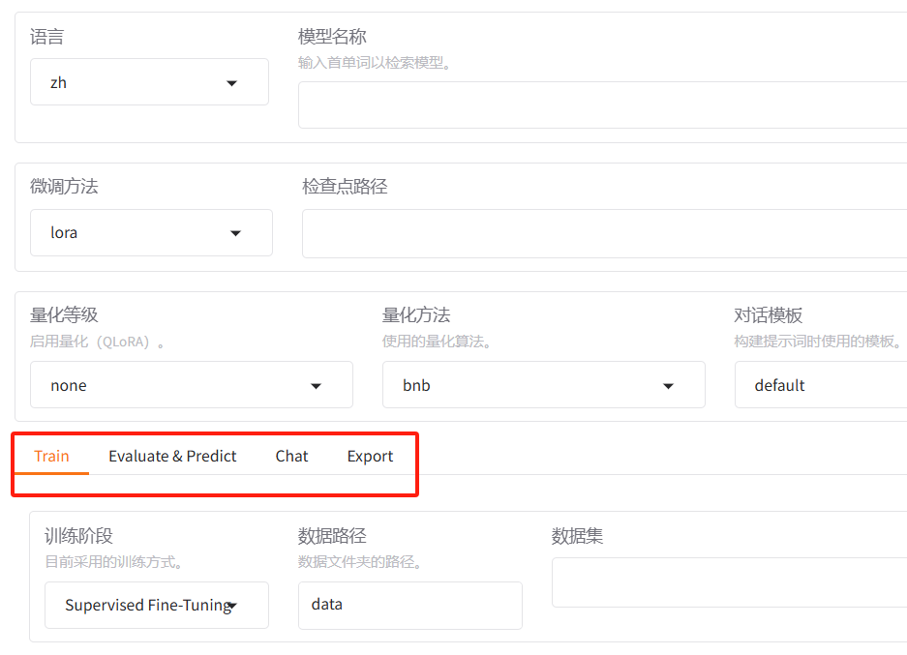Image resolution: width=907 pixels, height=655 pixels.
Task: Click the 数据集 selection field
Action: (730, 582)
